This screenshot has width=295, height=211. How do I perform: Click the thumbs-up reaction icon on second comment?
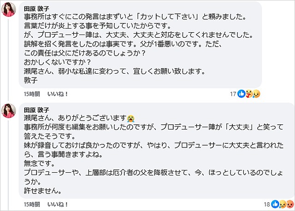276,204
